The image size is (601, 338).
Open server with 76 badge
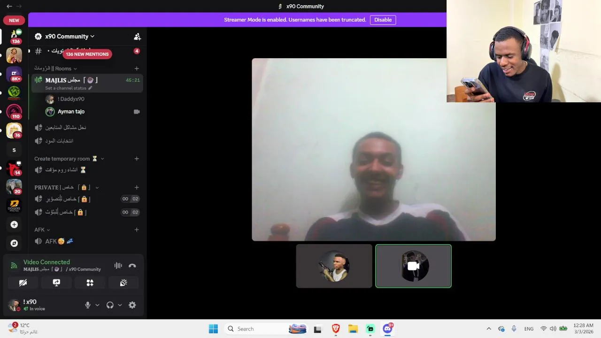pyautogui.click(x=14, y=131)
